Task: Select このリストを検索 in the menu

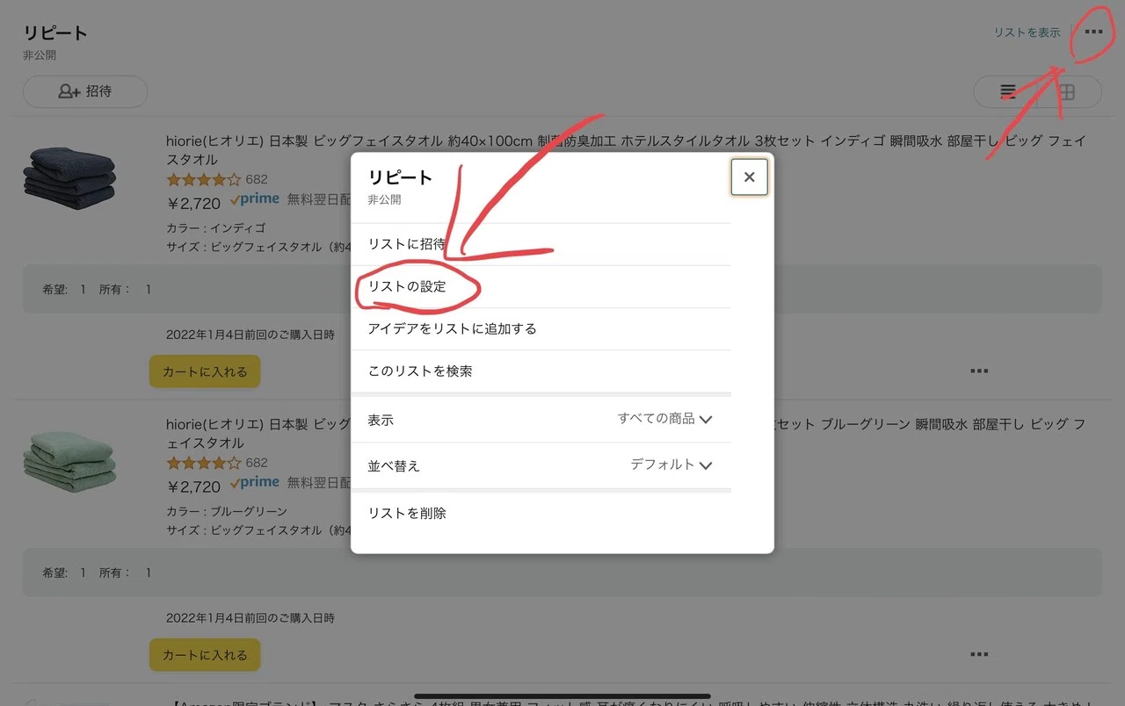Action: pyautogui.click(x=541, y=371)
